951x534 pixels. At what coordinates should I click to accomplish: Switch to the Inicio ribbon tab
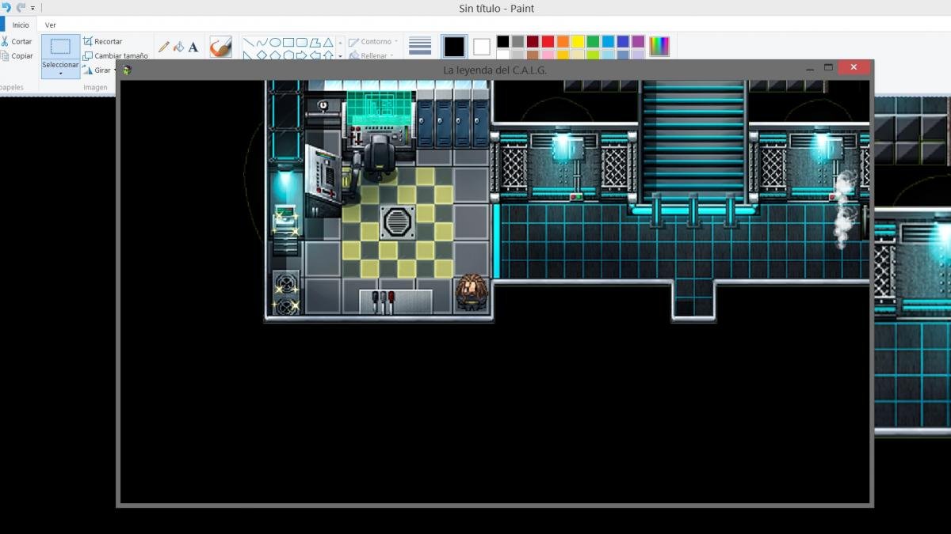coord(21,25)
